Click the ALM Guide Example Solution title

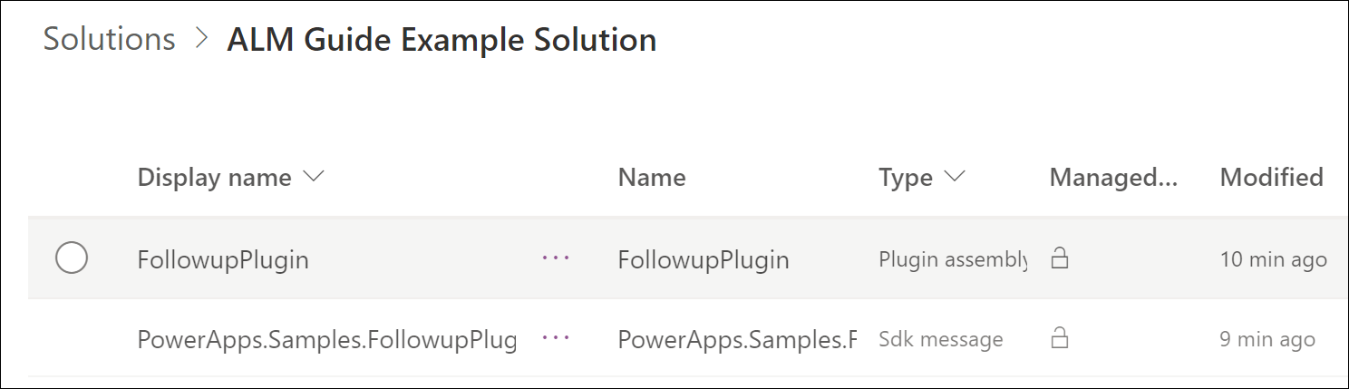(x=442, y=40)
